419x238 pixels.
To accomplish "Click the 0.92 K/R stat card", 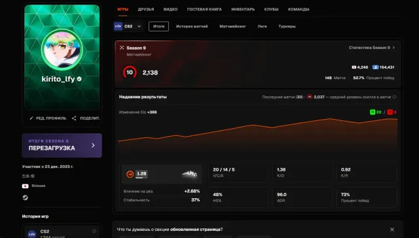I will tap(367, 173).
